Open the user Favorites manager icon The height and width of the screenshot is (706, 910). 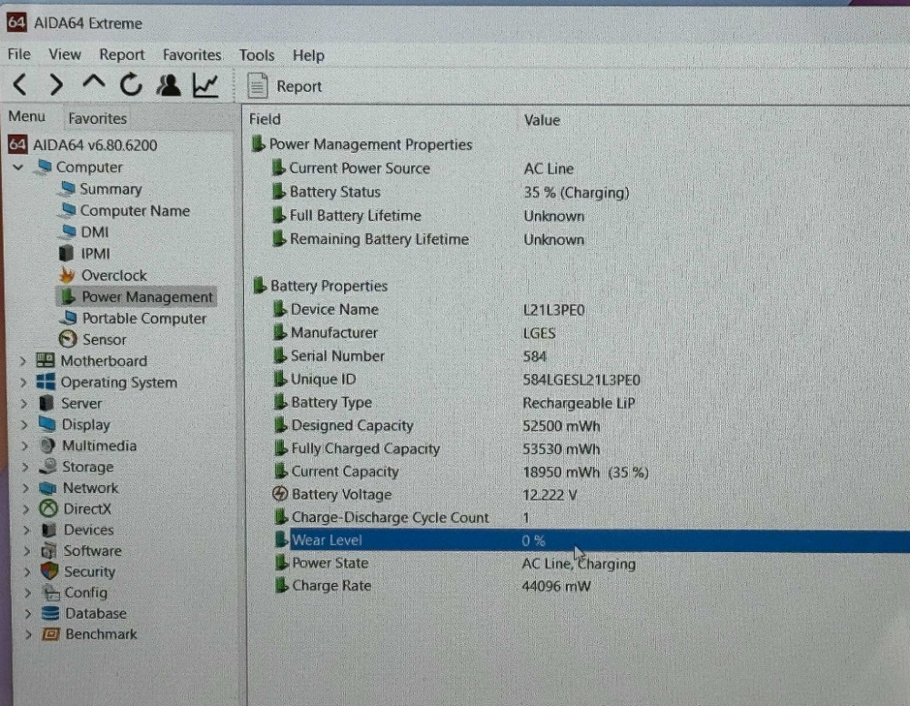click(168, 86)
